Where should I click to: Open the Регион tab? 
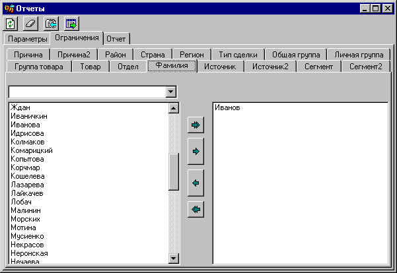[x=192, y=55]
